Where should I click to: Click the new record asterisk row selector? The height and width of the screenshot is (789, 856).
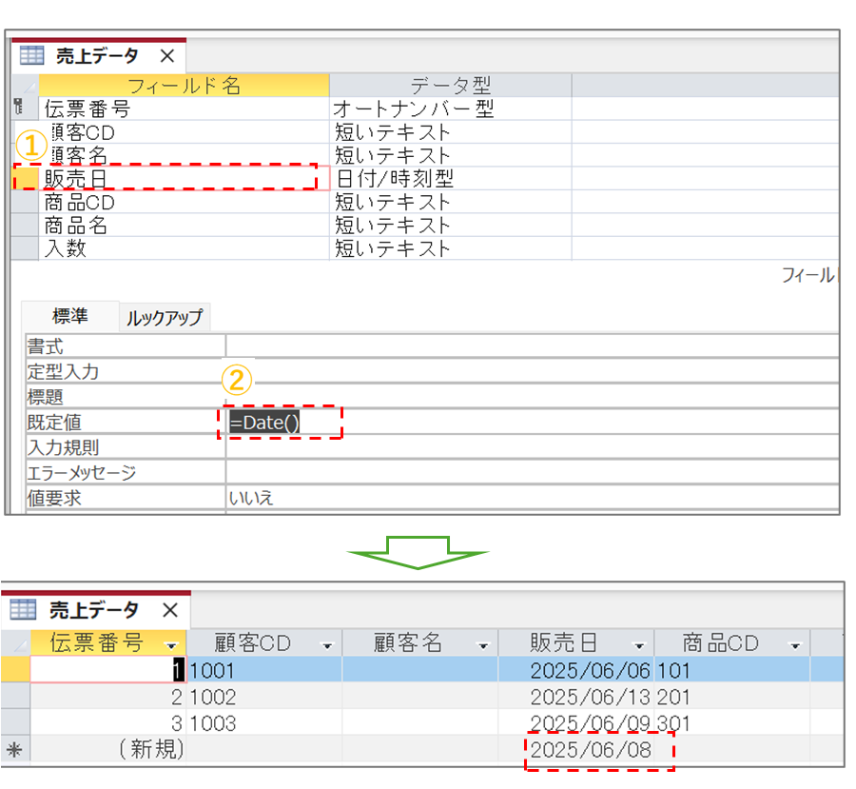[14, 750]
